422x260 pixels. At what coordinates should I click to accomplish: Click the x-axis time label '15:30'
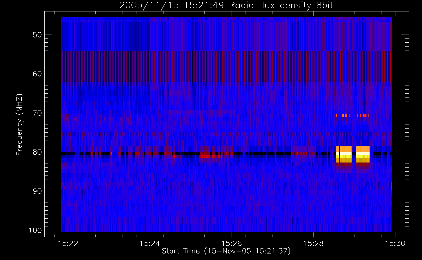395,244
